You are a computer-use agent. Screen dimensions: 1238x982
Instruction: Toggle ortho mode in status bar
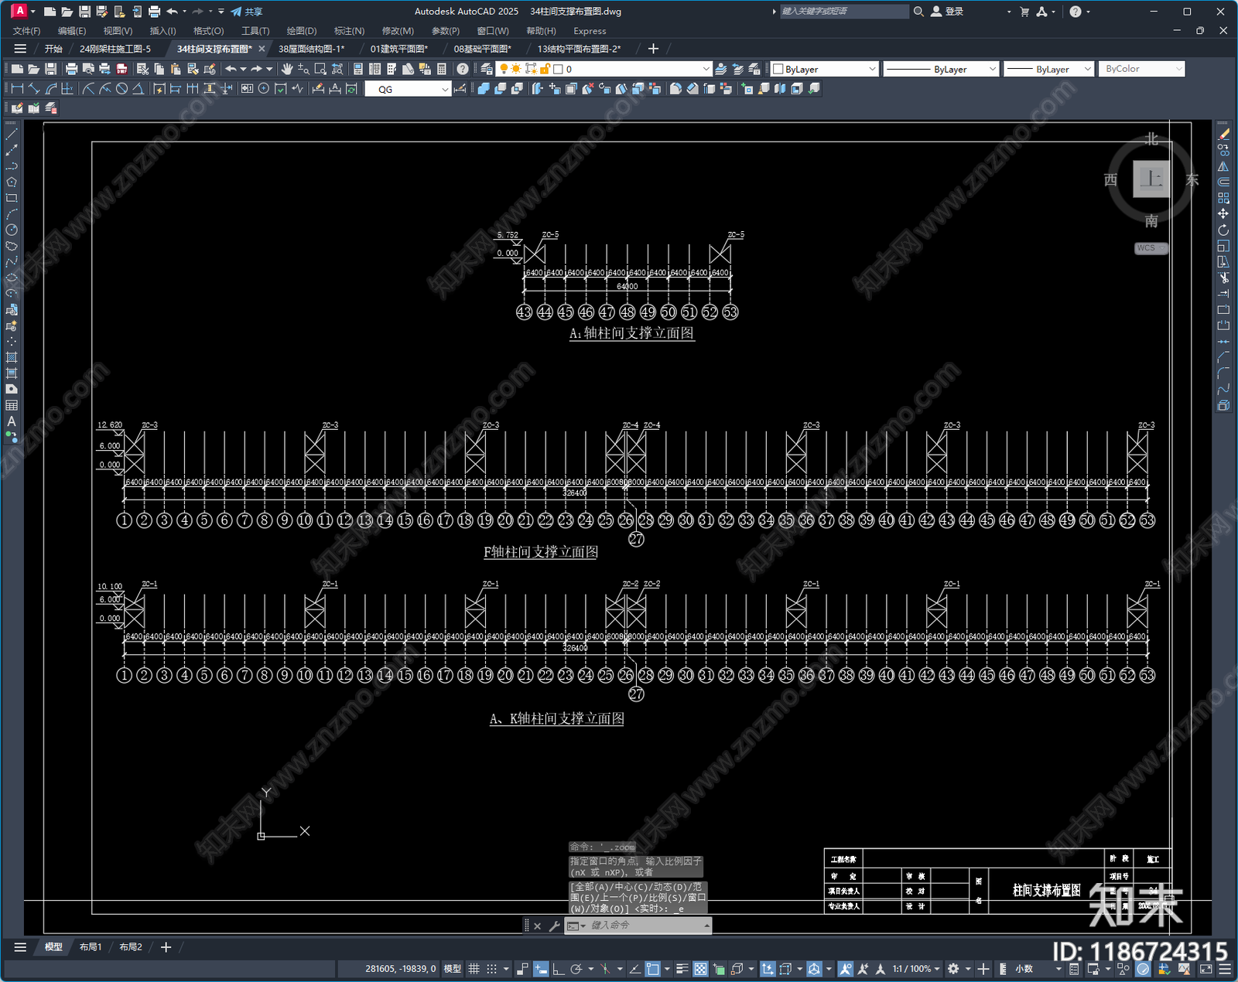558,969
